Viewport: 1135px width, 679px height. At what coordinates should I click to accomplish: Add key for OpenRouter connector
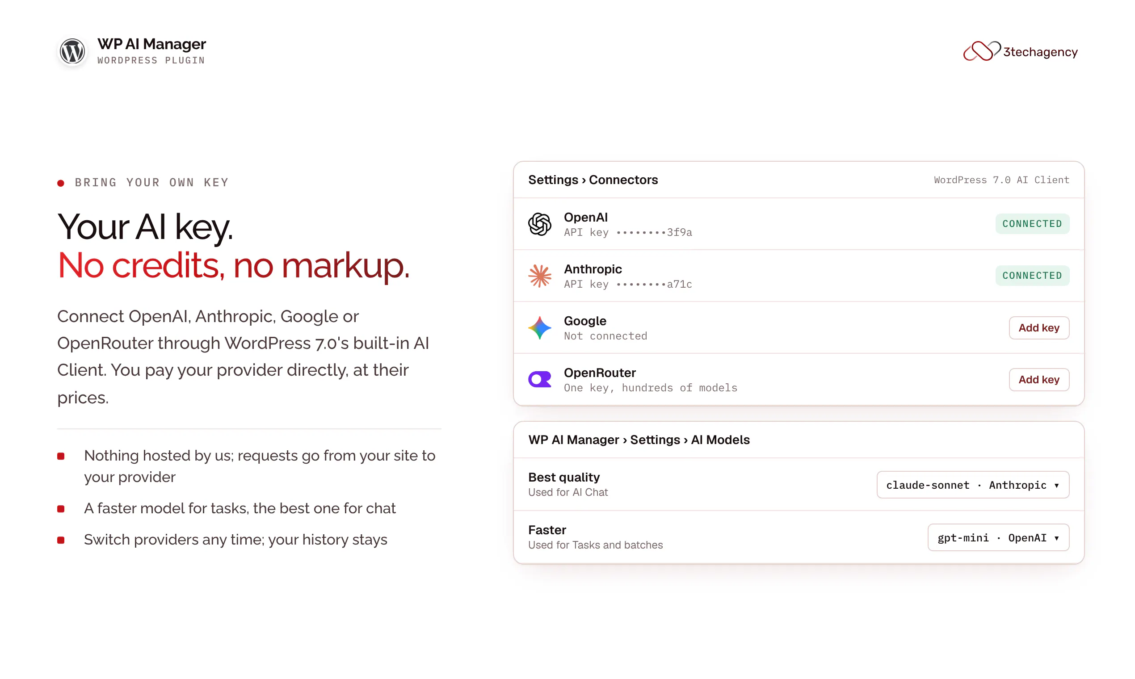[1038, 379]
